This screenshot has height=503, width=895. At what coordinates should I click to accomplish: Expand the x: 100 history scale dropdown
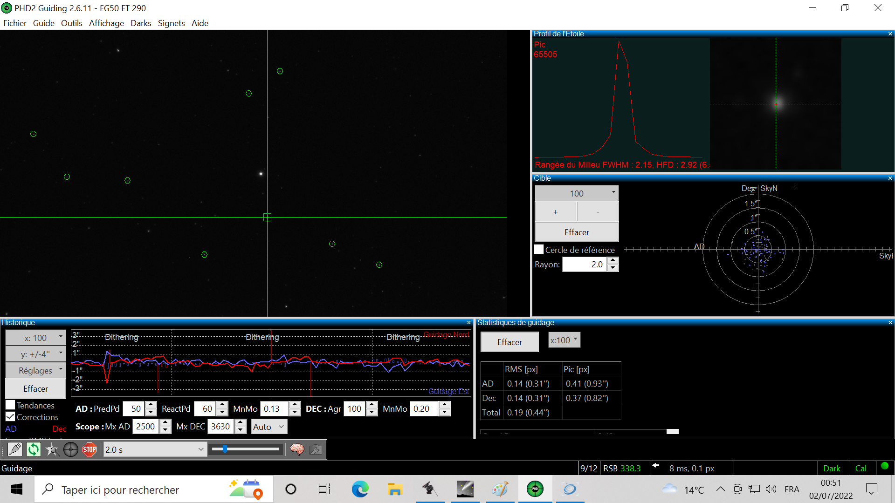click(x=35, y=338)
